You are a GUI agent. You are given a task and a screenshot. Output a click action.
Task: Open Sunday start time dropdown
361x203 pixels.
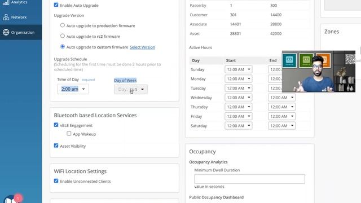click(x=238, y=69)
